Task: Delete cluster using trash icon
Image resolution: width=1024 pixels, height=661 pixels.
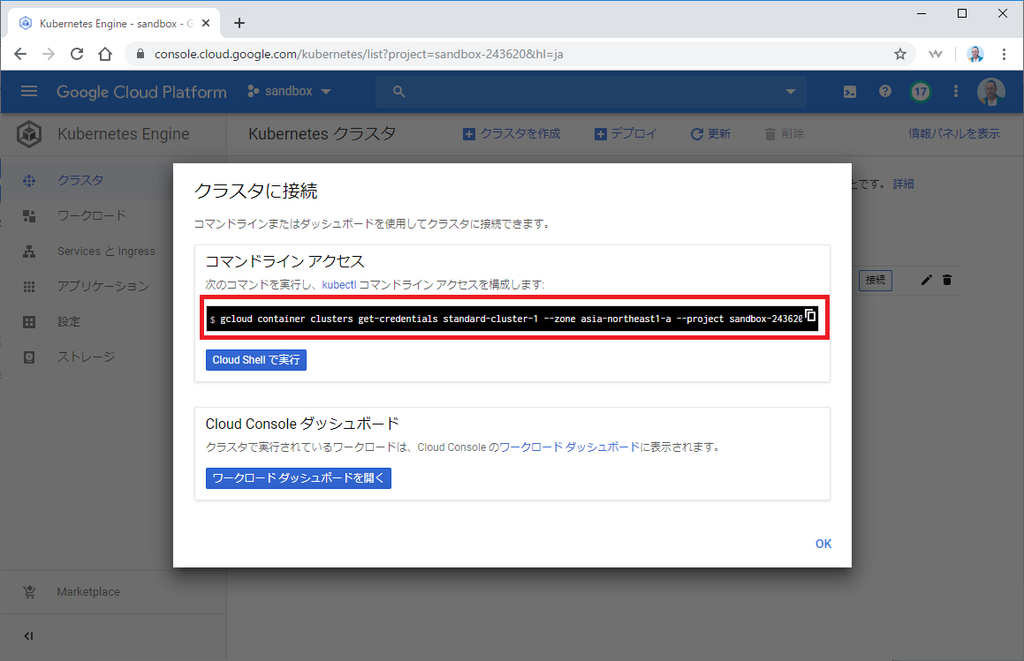Action: pos(947,280)
